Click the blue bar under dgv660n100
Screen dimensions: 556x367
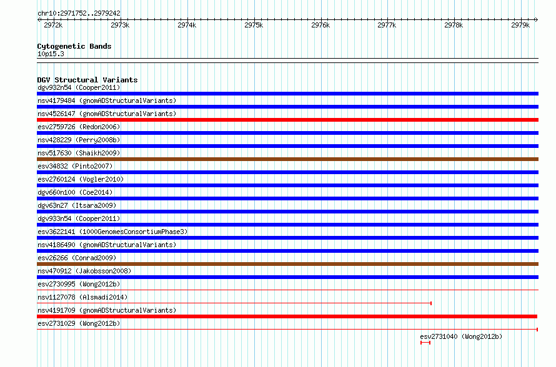click(x=287, y=198)
